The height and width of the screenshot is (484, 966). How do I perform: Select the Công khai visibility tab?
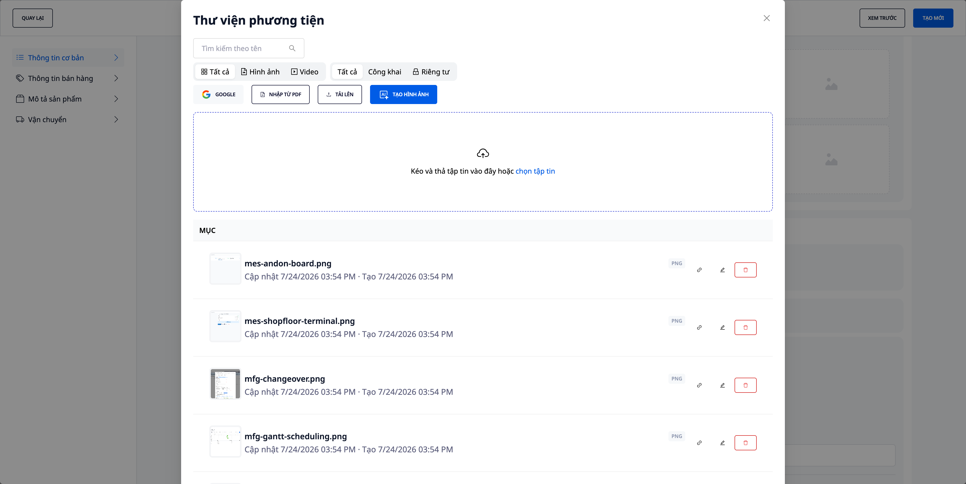[x=384, y=72]
